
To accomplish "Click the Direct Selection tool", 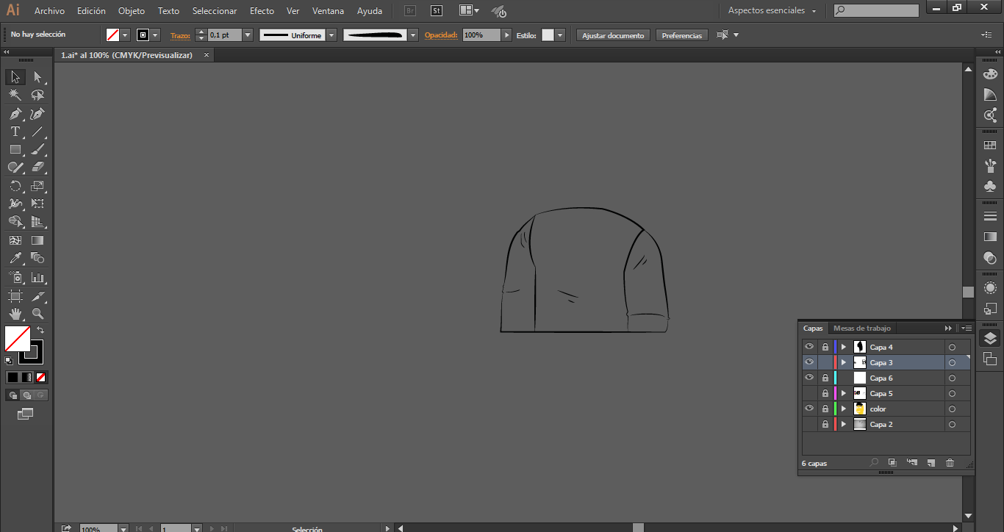I will pyautogui.click(x=37, y=77).
